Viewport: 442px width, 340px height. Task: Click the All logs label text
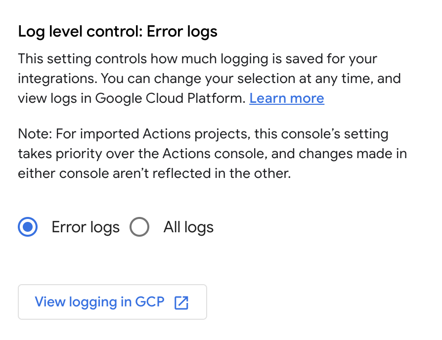(x=188, y=227)
